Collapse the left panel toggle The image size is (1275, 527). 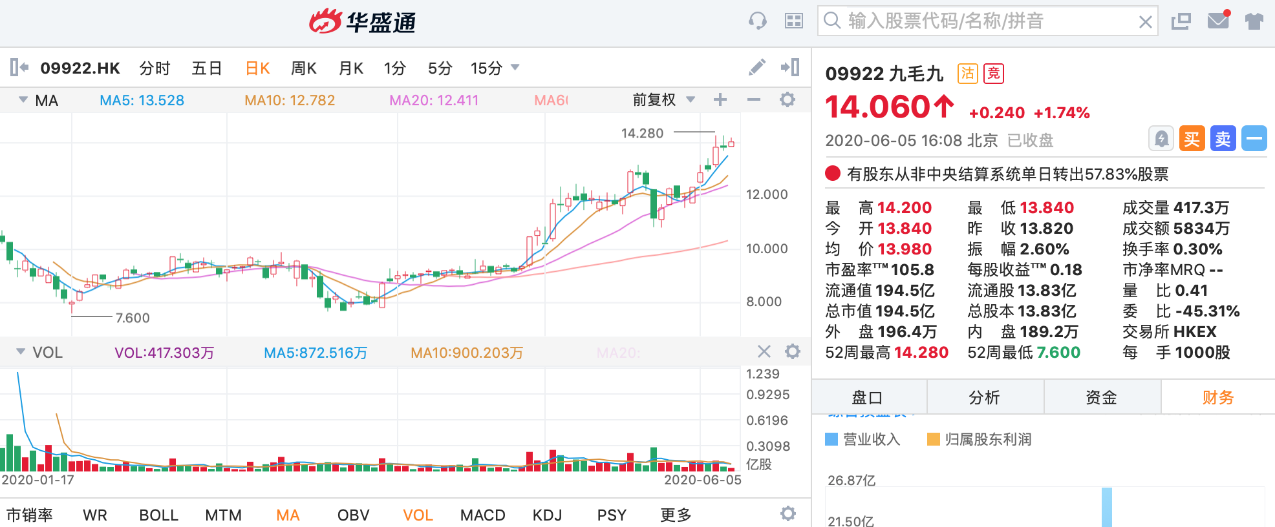(x=19, y=67)
